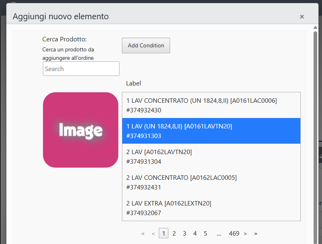This screenshot has width=322, height=244.
Task: Click the Add Condition button
Action: click(146, 45)
